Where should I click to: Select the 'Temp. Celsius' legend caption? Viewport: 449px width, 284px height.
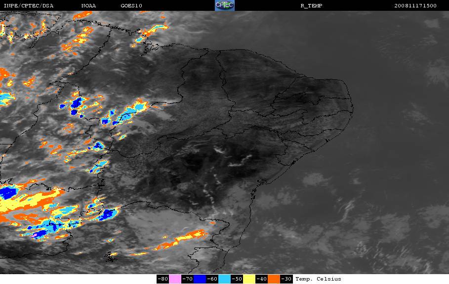click(319, 279)
